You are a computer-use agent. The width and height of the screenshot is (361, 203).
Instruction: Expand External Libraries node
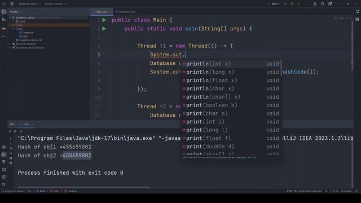point(10,44)
